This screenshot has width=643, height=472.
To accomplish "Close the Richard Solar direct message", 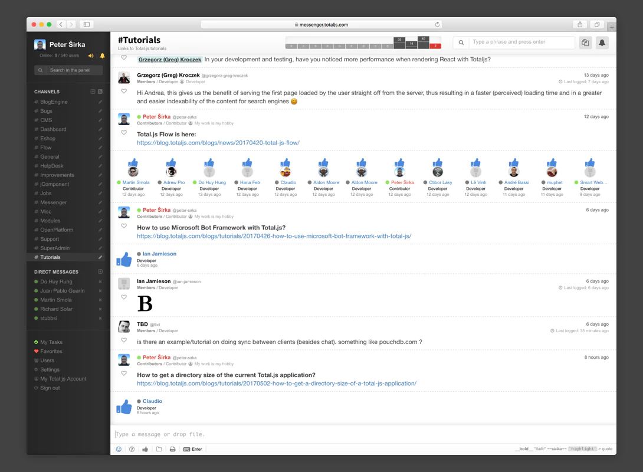I will click(100, 309).
